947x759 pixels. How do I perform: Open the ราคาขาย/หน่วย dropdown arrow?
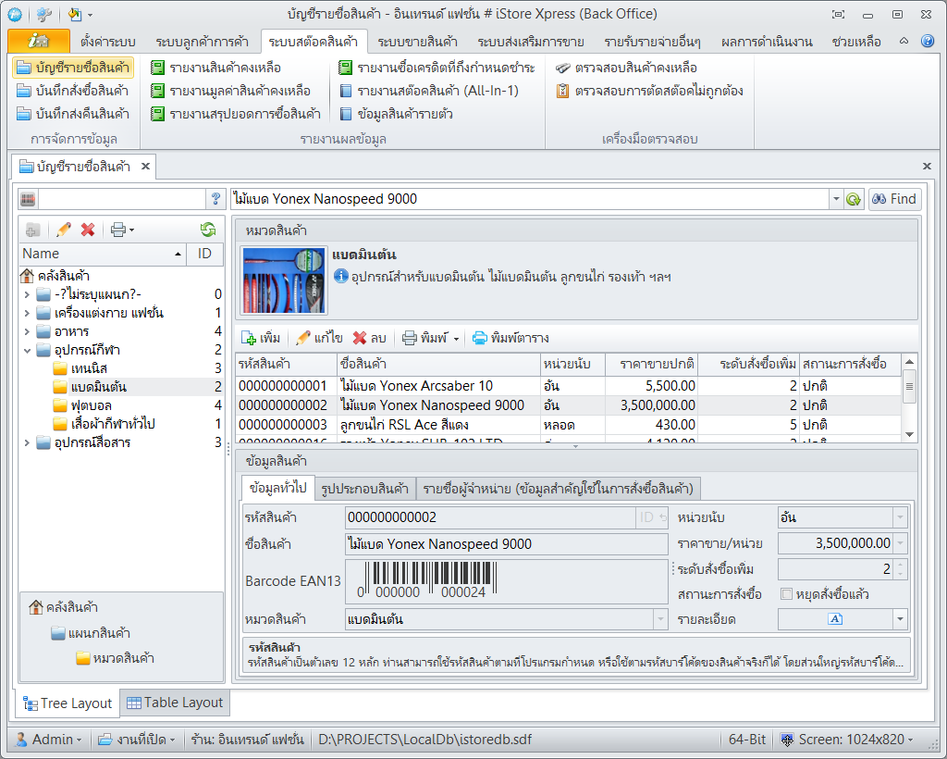click(900, 543)
